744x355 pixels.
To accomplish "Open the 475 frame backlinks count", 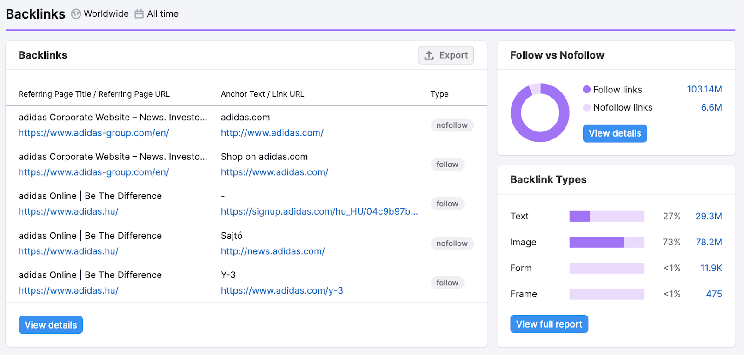I will pyautogui.click(x=714, y=294).
